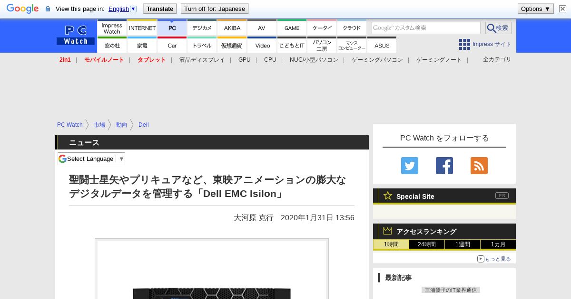This screenshot has height=299, width=571.
Task: Open the ゲーミングパソコン category link
Action: coord(377,60)
